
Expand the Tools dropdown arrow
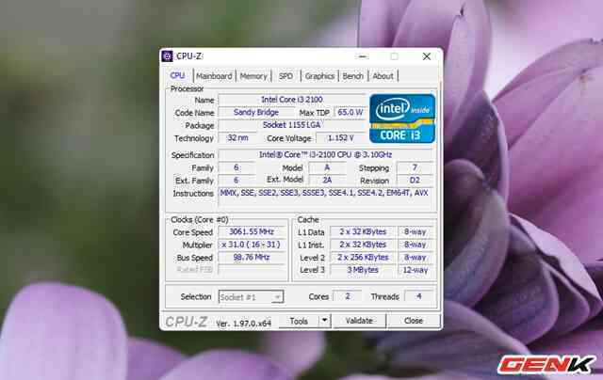(x=325, y=321)
